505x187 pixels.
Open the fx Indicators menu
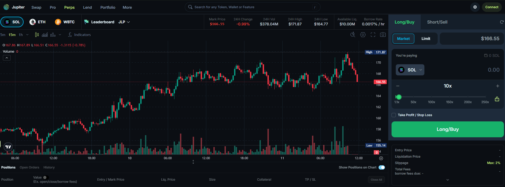pyautogui.click(x=79, y=35)
